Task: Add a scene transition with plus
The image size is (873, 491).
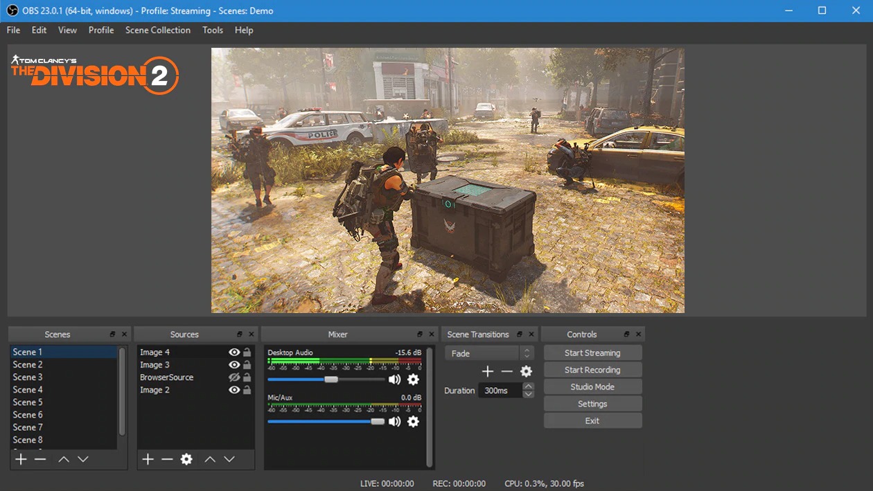Action: click(x=487, y=372)
